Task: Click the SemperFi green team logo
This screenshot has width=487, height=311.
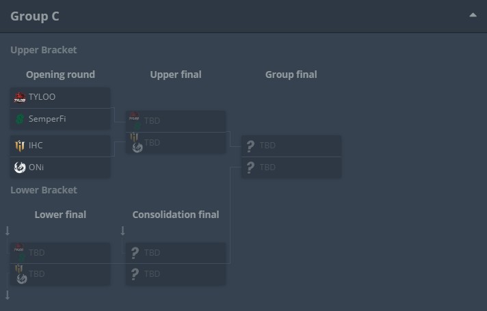Action: pyautogui.click(x=19, y=119)
